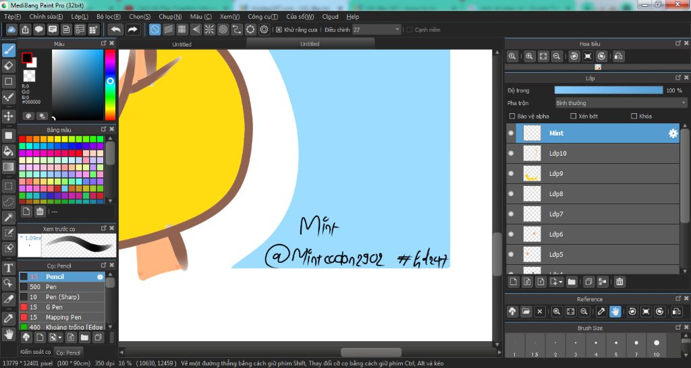Select the Bucket fill tool
This screenshot has width=691, height=368.
coord(8,152)
